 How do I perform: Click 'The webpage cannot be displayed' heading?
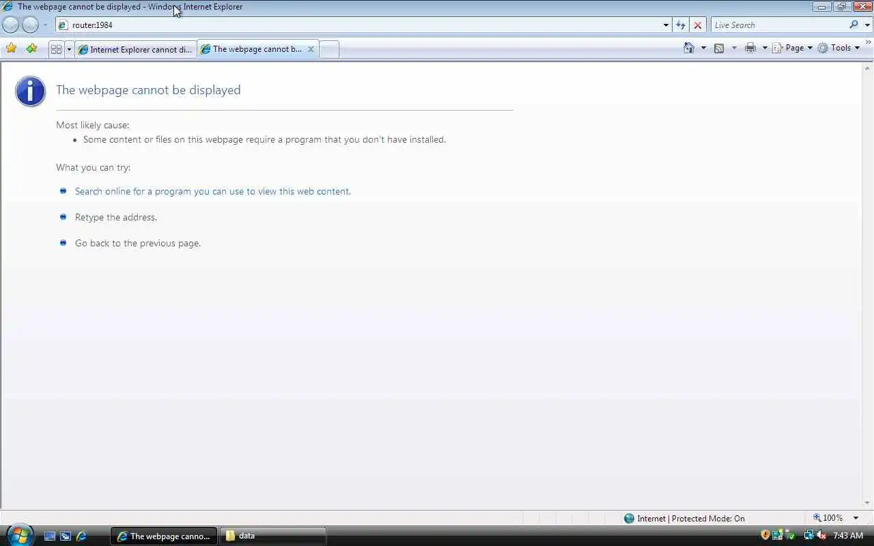[148, 90]
